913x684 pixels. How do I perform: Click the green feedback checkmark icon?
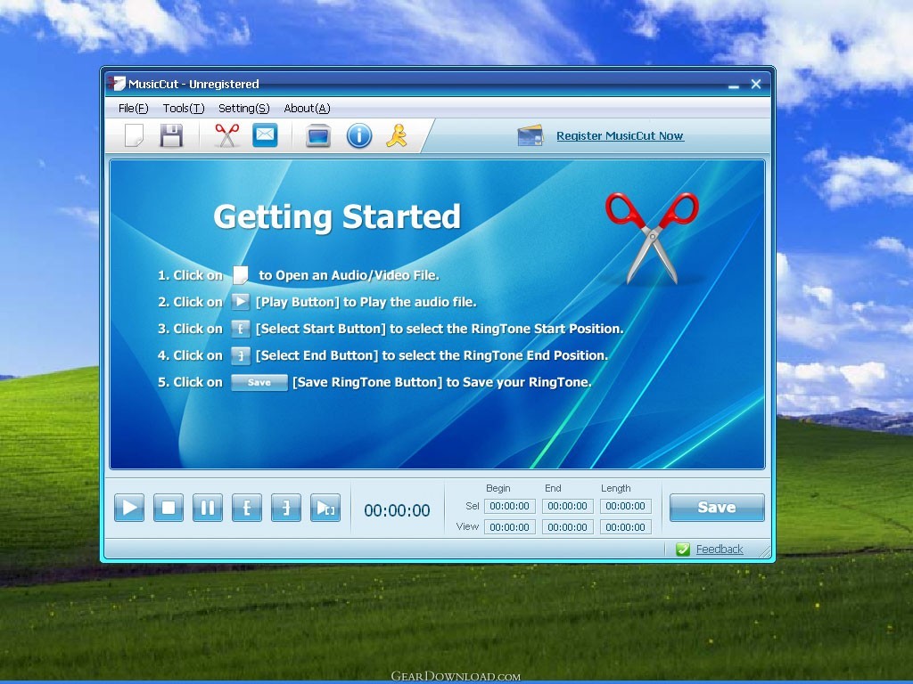683,549
